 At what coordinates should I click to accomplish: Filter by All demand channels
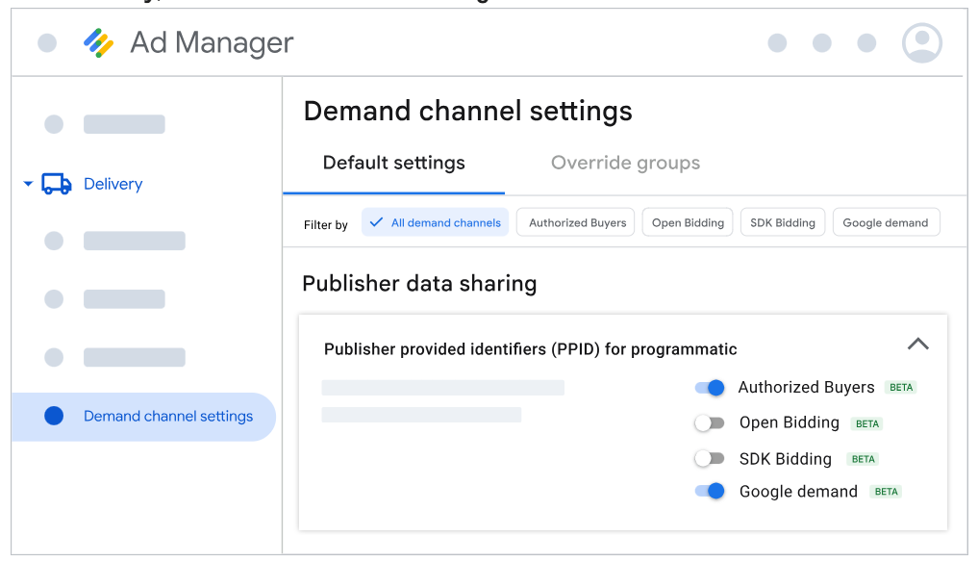pos(435,222)
